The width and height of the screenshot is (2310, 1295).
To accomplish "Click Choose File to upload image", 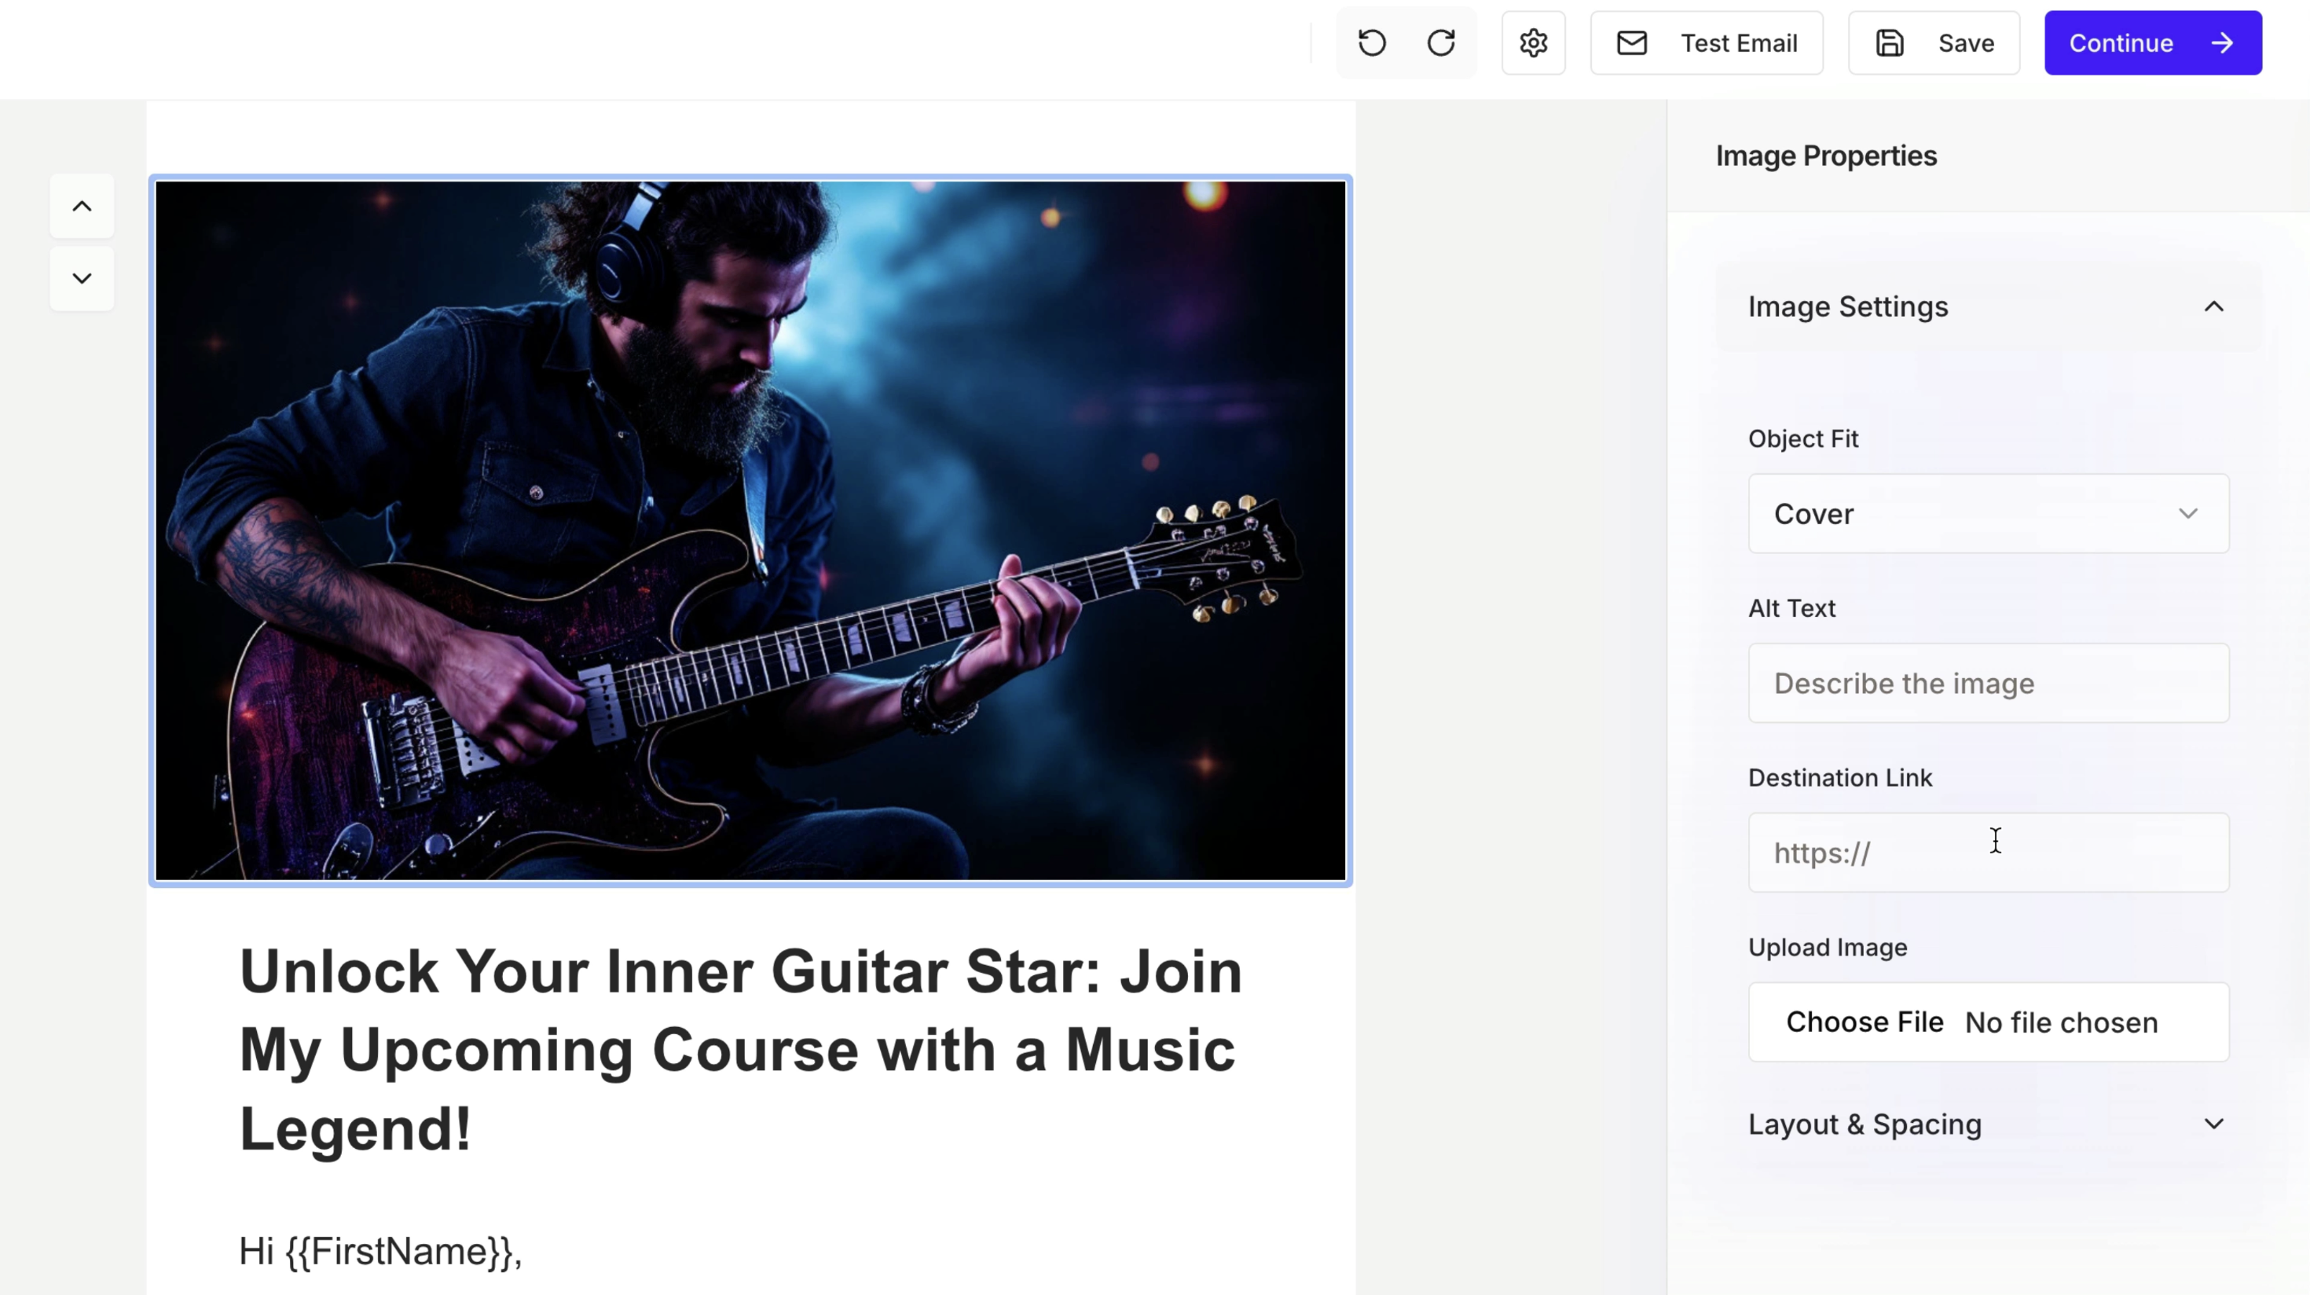I will (1864, 1022).
